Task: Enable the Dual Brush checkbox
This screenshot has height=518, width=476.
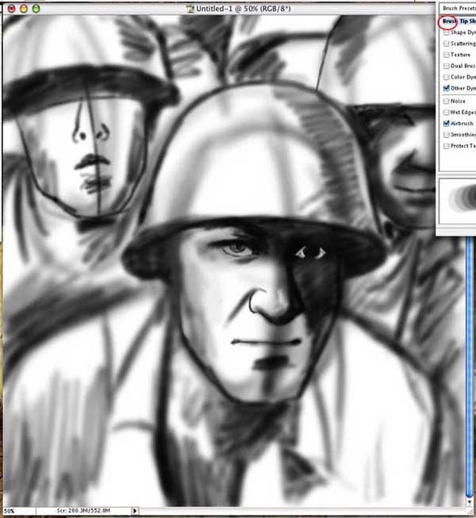Action: coord(447,66)
